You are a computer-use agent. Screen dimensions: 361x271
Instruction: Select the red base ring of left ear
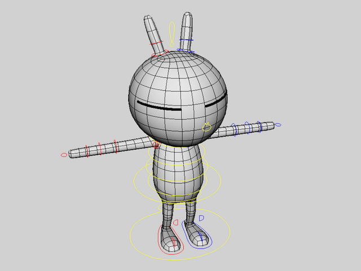click(x=160, y=54)
